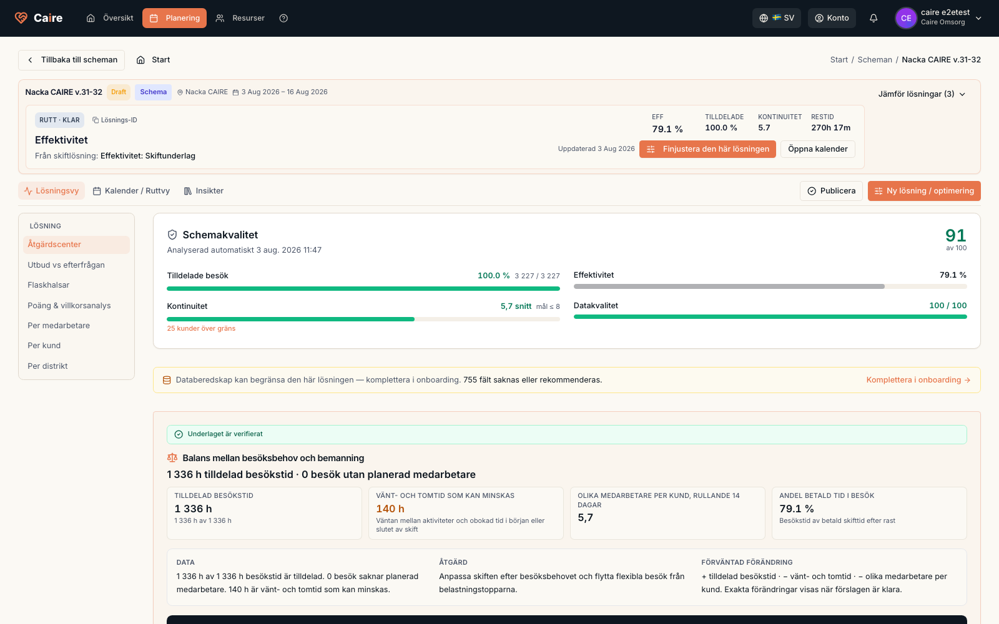
Task: Switch to the Kalender / Ruttvy tab
Action: point(131,191)
